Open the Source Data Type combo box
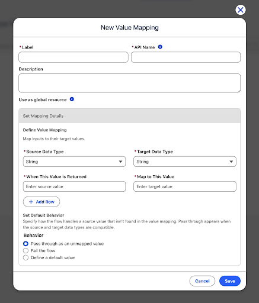259x303 pixels. click(x=74, y=162)
